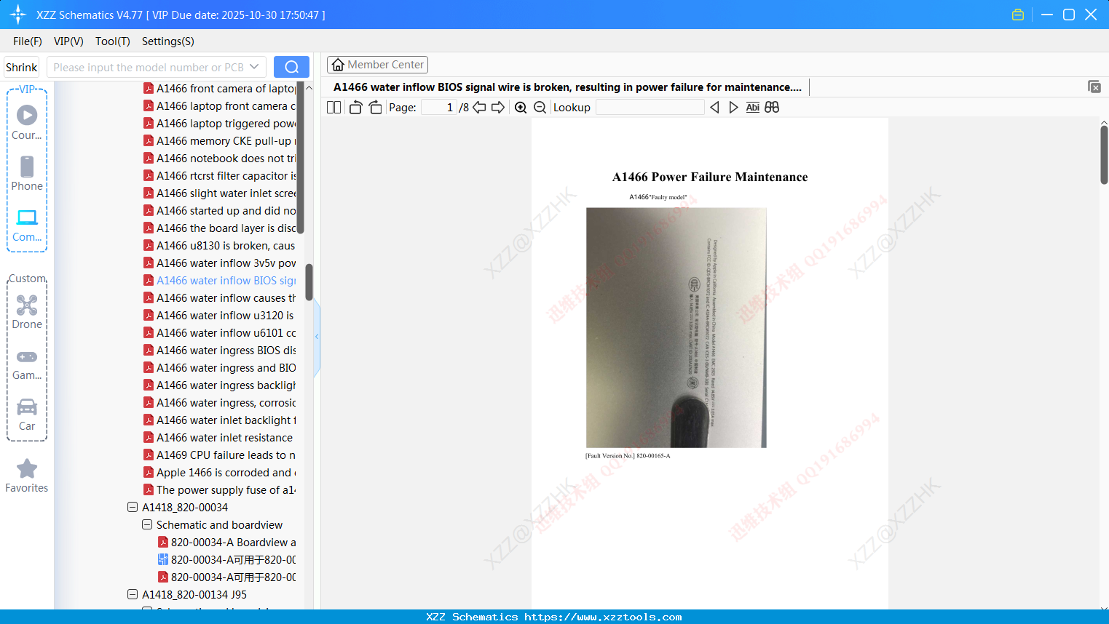Zoom in on the document
The height and width of the screenshot is (624, 1109).
pyautogui.click(x=521, y=108)
